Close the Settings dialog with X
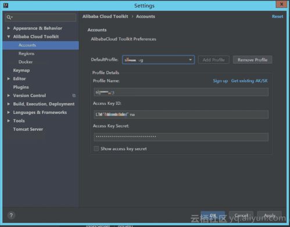The width and height of the screenshot is (290, 227). coord(281,4)
